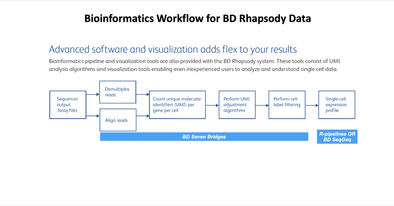Select the Sequencer output .fastq files box
The width and height of the screenshot is (394, 206).
(x=68, y=105)
